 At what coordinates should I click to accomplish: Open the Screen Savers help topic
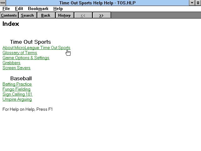(x=16, y=68)
